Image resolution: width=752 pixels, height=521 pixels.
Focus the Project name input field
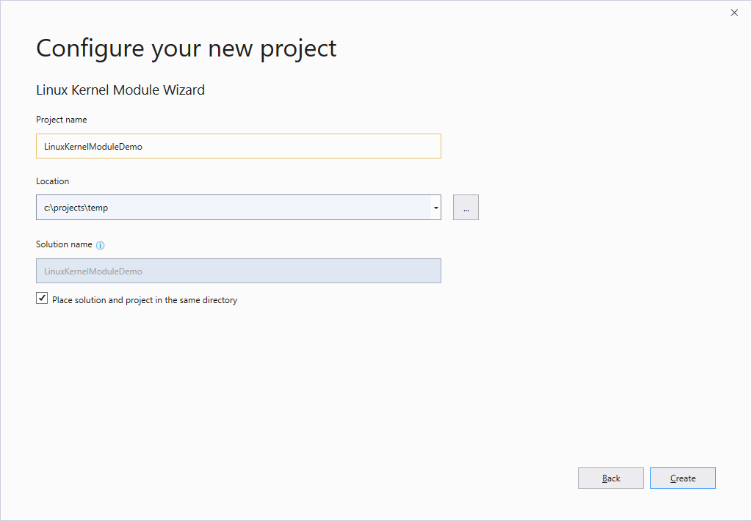[x=238, y=146]
